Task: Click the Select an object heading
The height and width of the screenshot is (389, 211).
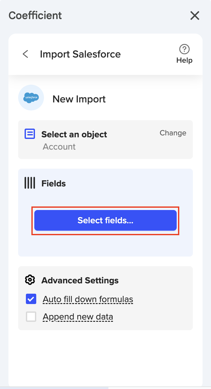Action: 74,134
